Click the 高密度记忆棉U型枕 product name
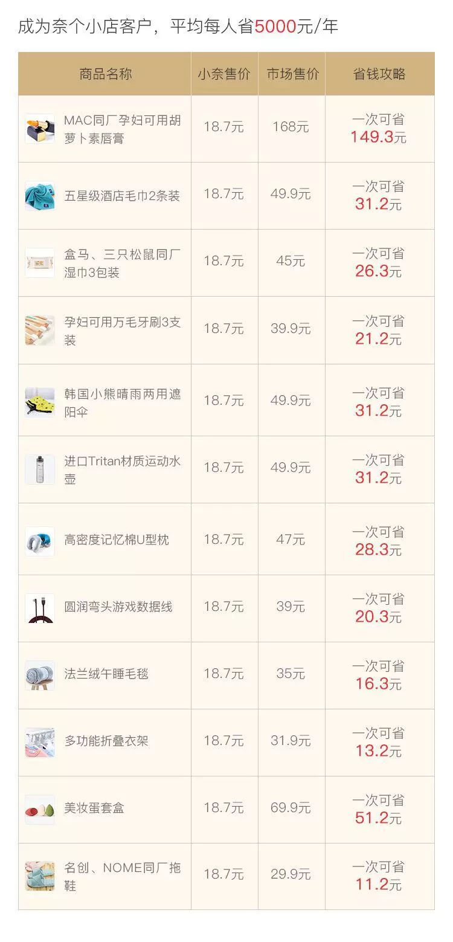 point(117,540)
